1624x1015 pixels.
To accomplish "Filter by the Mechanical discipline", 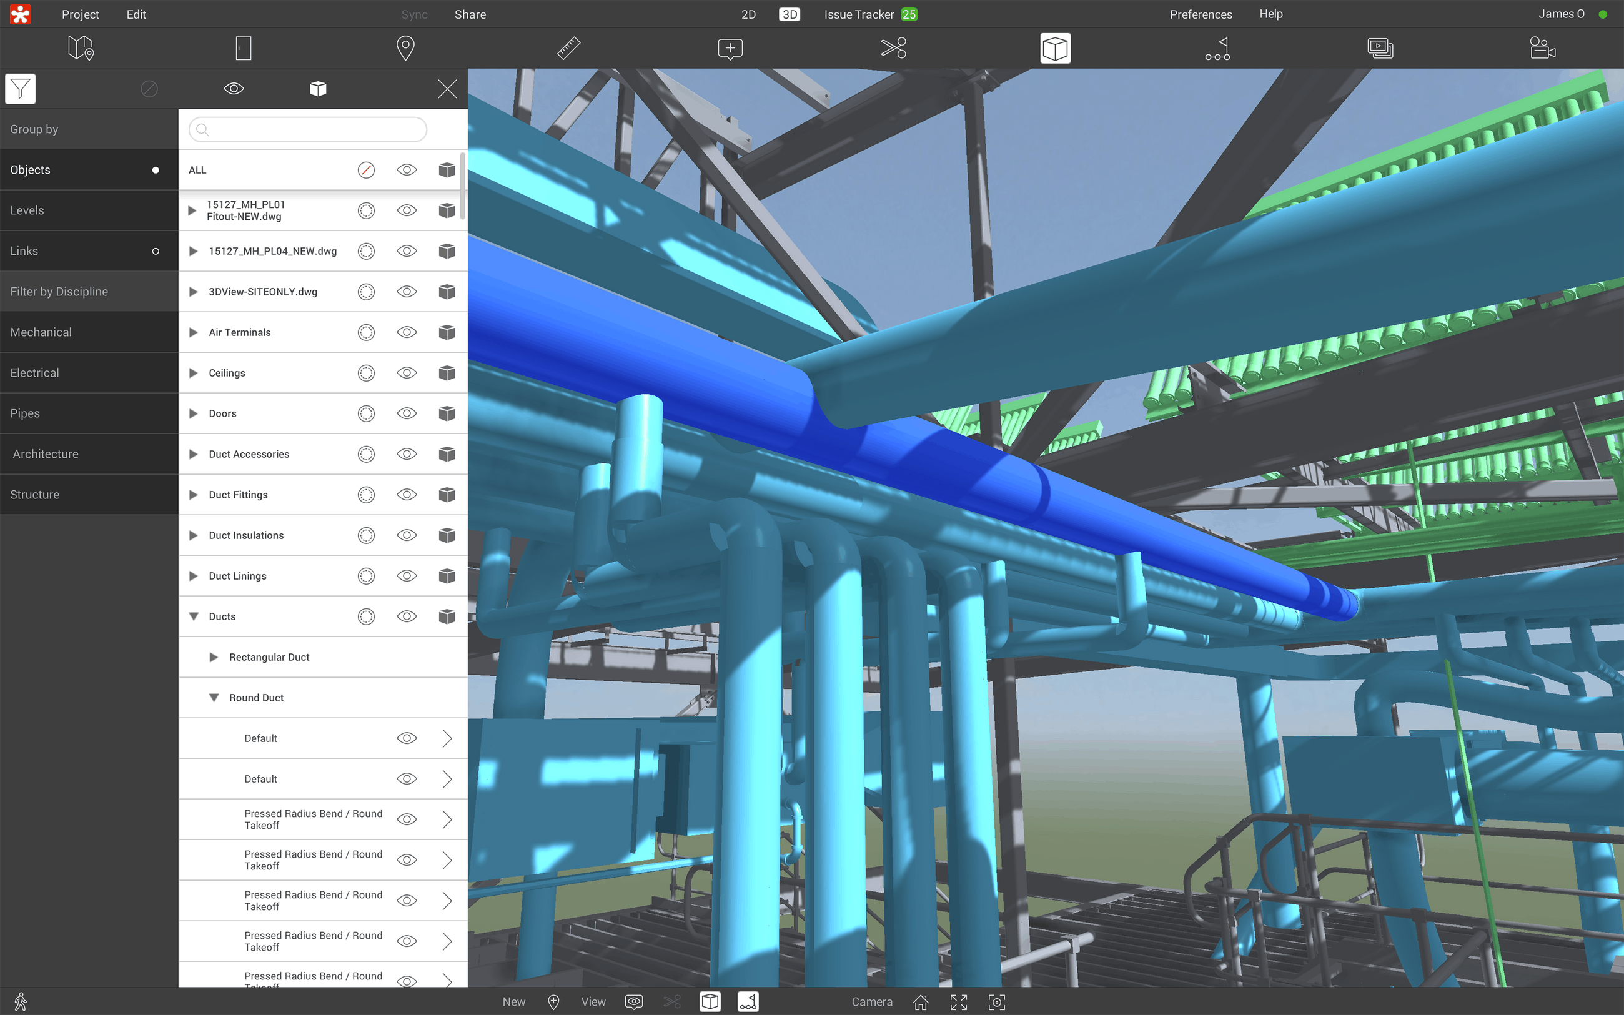I will (41, 332).
